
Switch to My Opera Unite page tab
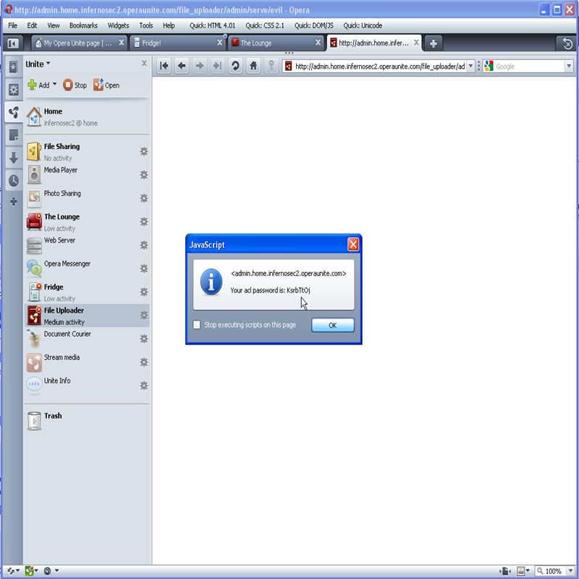click(x=79, y=43)
